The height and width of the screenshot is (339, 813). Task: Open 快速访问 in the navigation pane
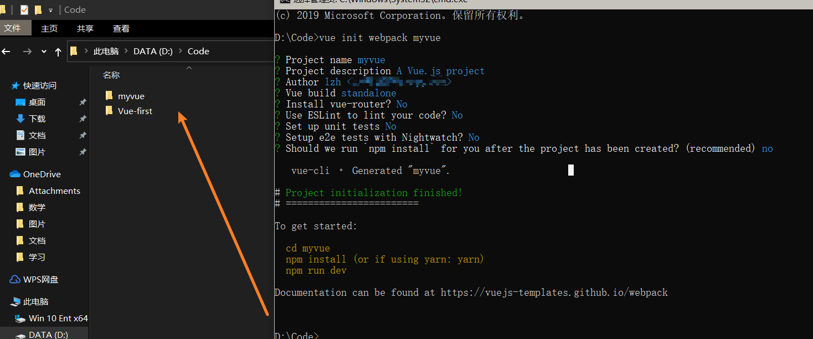[x=39, y=85]
